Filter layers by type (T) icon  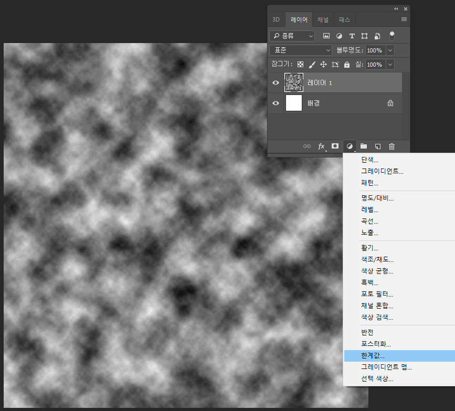352,36
